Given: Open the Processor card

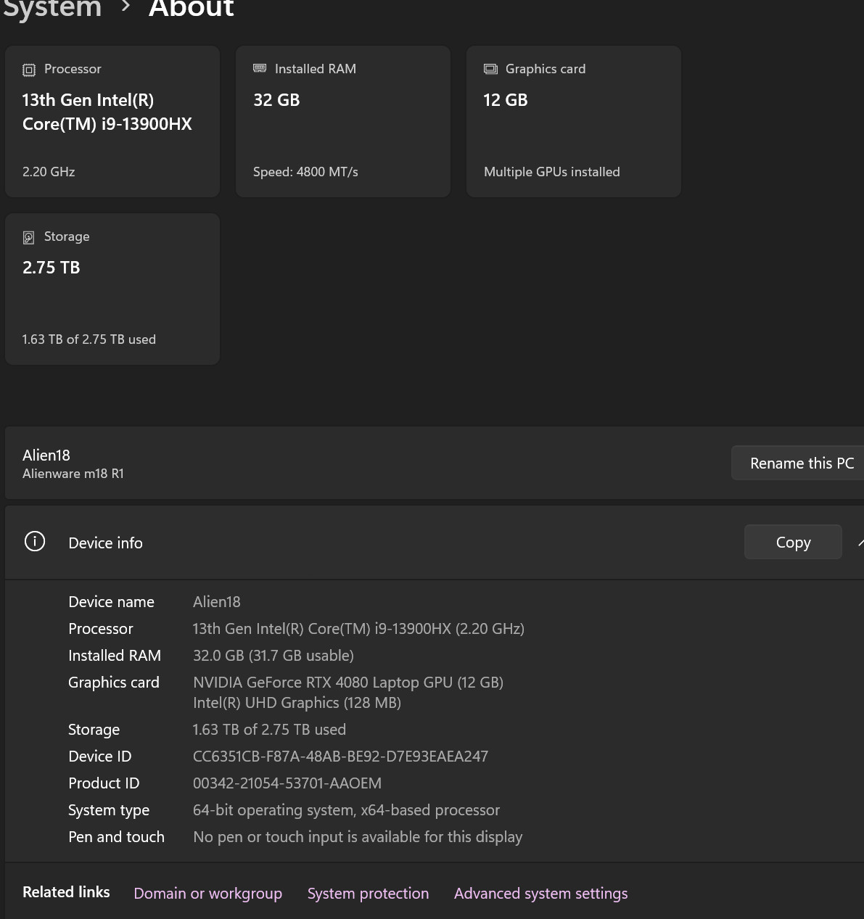Looking at the screenshot, I should point(112,121).
